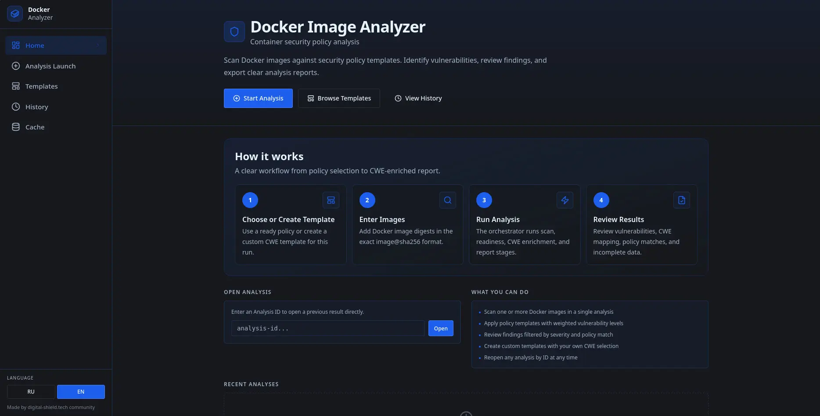The width and height of the screenshot is (820, 416).
Task: Open Cache from the sidebar
Action: point(56,127)
